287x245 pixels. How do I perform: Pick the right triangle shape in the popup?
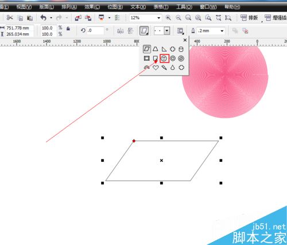[x=164, y=49]
